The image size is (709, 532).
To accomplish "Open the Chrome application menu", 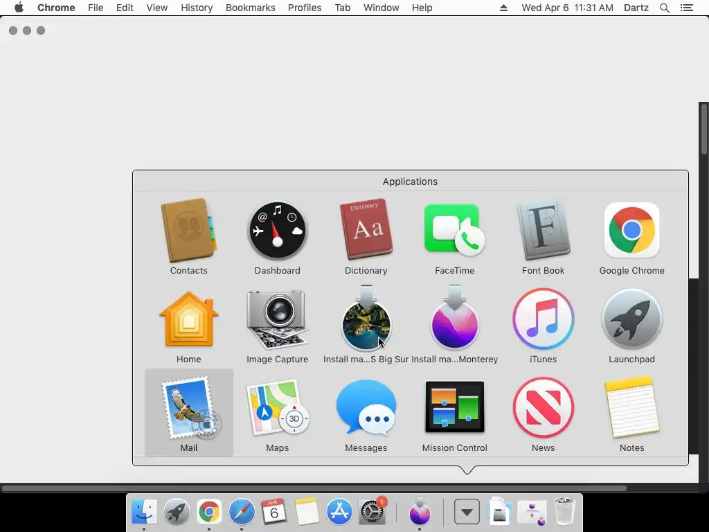I will coord(56,8).
